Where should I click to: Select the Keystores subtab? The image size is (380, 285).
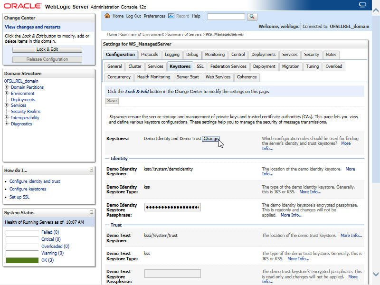click(x=180, y=66)
